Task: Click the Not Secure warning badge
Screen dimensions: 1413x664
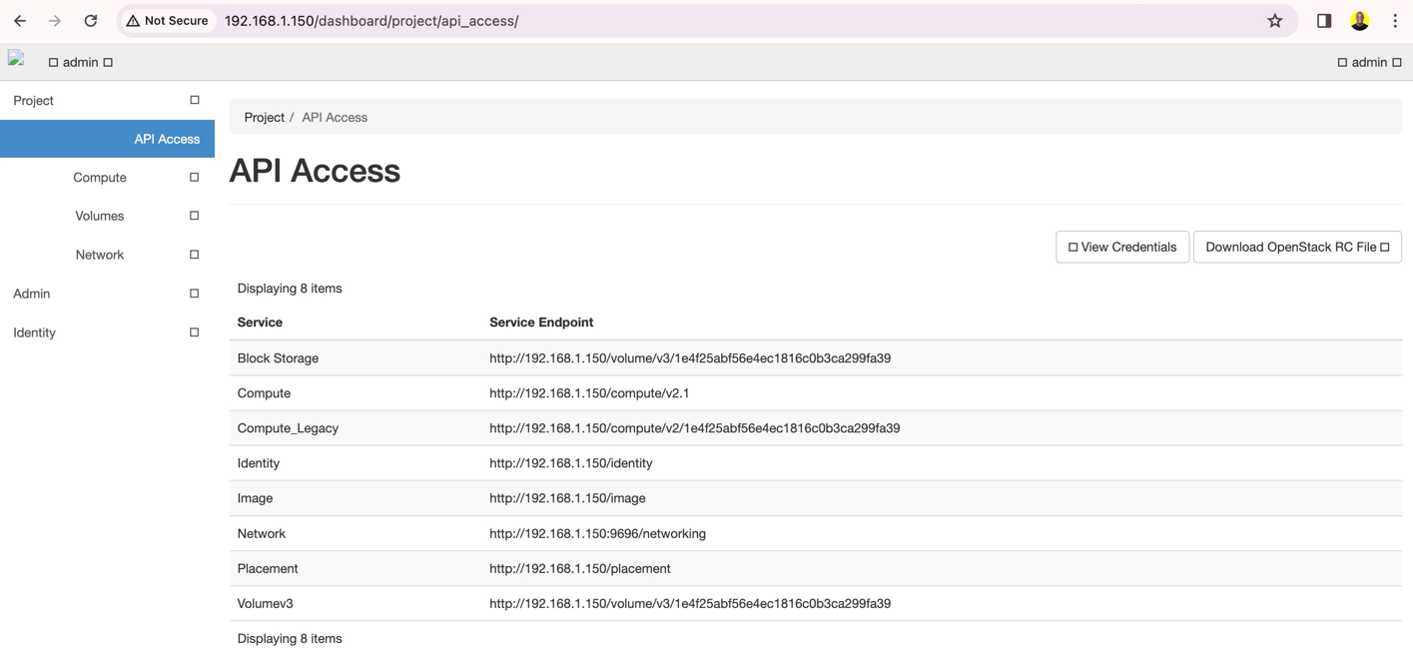Action: pyautogui.click(x=167, y=20)
